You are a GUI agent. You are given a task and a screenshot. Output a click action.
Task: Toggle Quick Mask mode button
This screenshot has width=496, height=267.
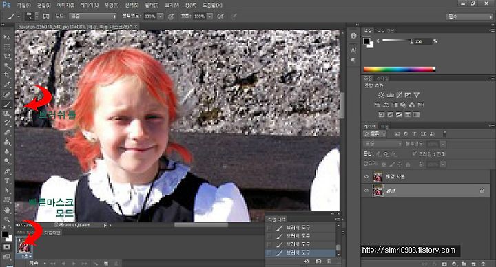tap(7, 247)
